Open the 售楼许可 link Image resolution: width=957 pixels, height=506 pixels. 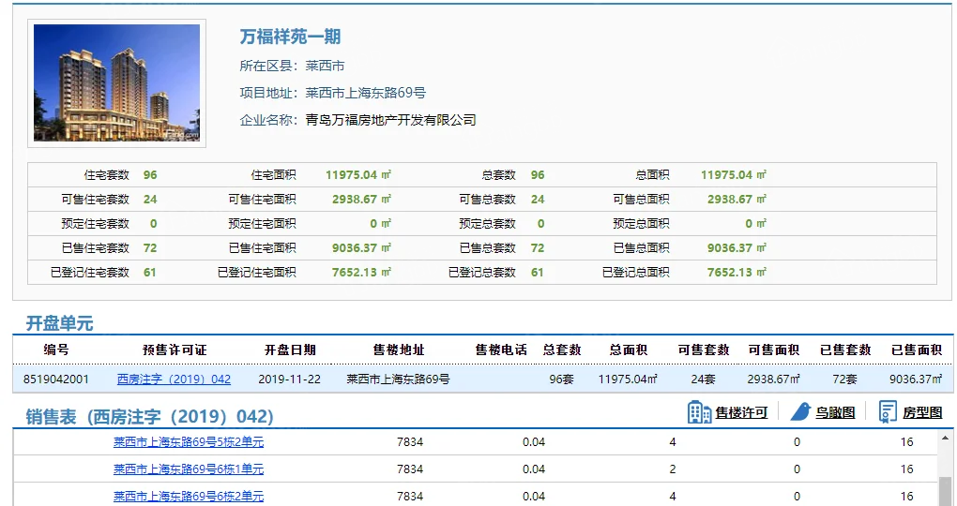point(741,412)
